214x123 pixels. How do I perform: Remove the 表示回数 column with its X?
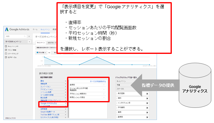147,94
